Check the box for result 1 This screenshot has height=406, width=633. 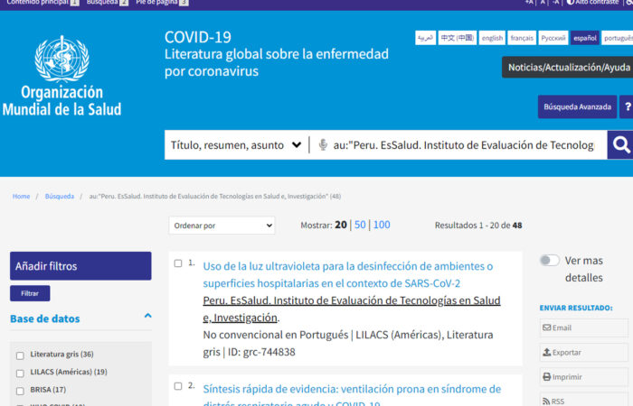point(178,263)
